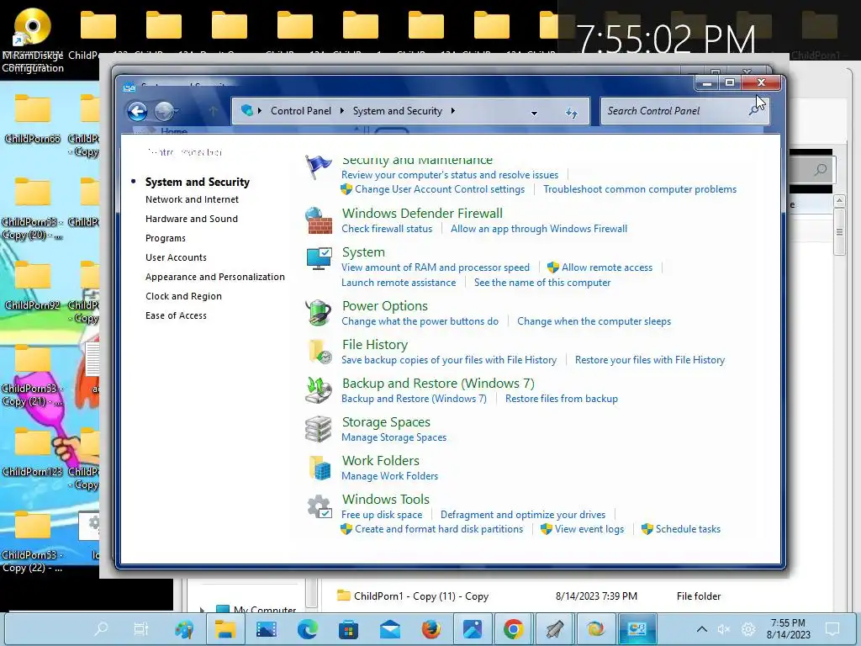The width and height of the screenshot is (861, 646).
Task: Open taskbar search magnifier
Action: 101,629
